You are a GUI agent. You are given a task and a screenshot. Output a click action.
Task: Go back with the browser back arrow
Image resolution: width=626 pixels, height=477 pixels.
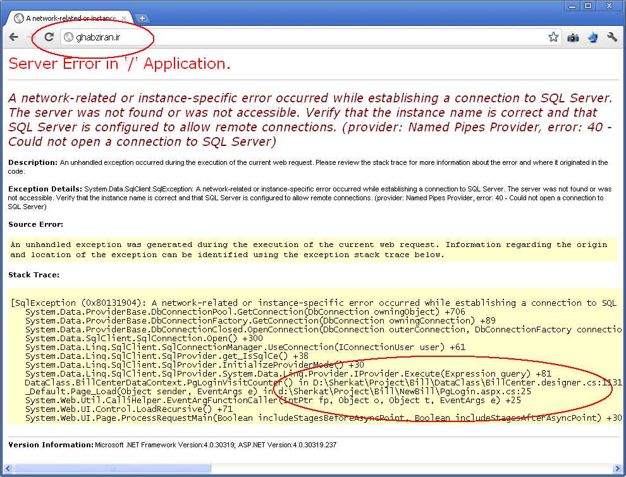(x=13, y=37)
